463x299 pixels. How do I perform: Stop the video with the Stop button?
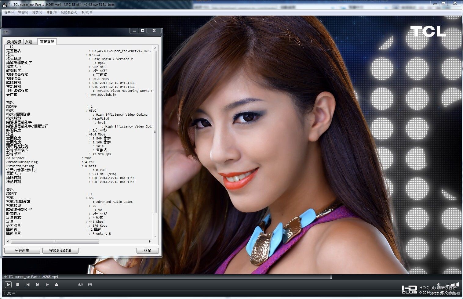(18, 285)
